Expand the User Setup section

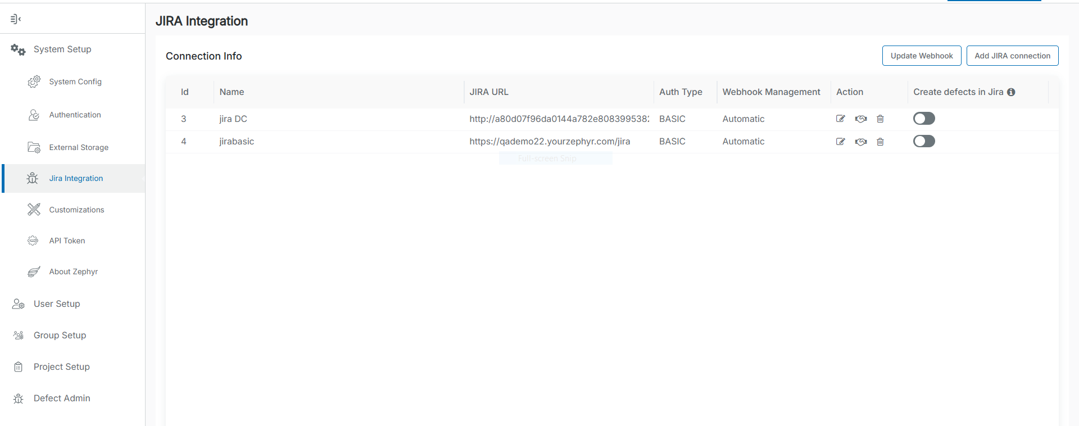pyautogui.click(x=56, y=304)
